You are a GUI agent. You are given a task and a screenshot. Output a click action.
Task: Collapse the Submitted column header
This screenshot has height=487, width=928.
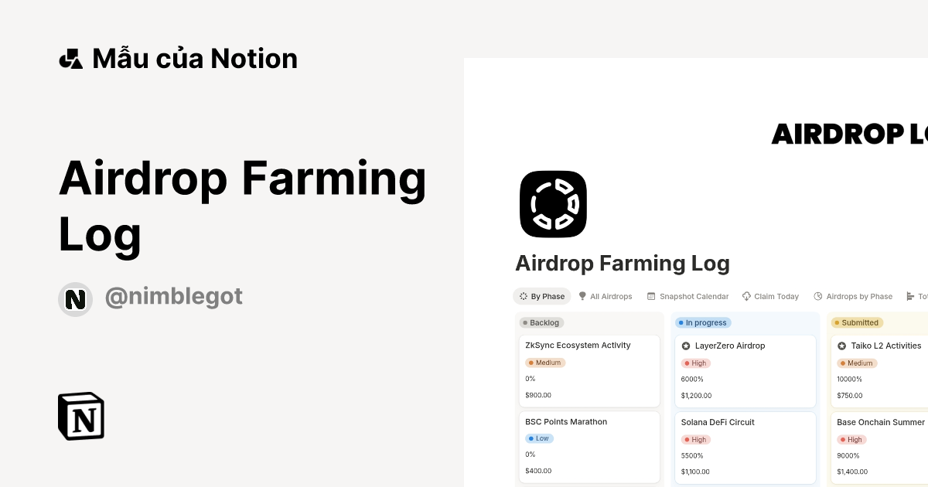857,322
